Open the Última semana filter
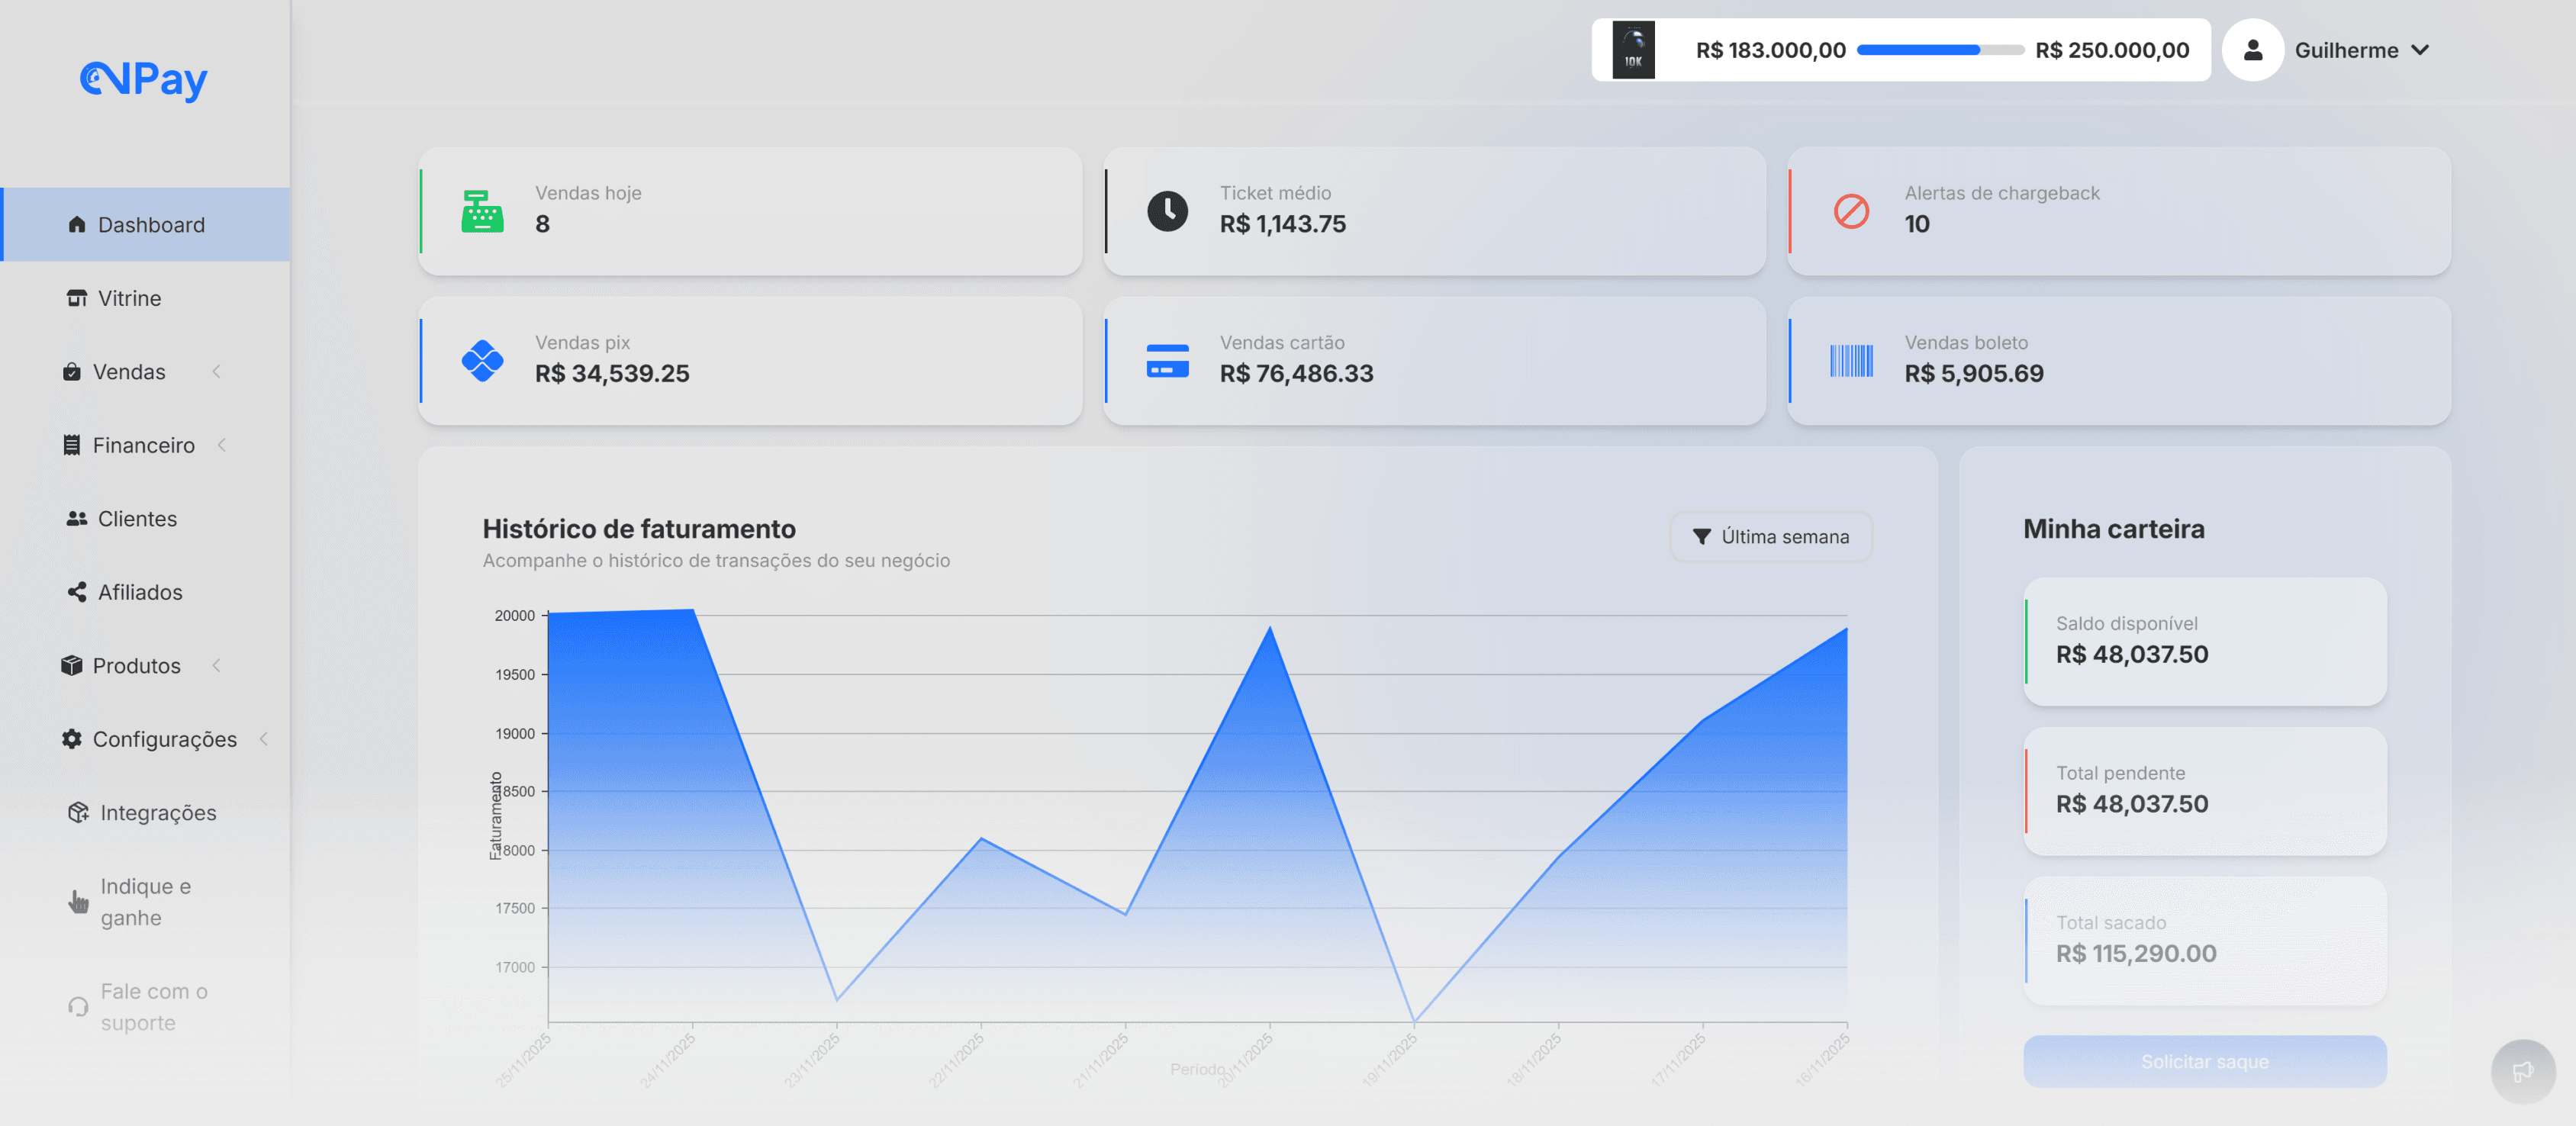2576x1126 pixels. point(1771,537)
